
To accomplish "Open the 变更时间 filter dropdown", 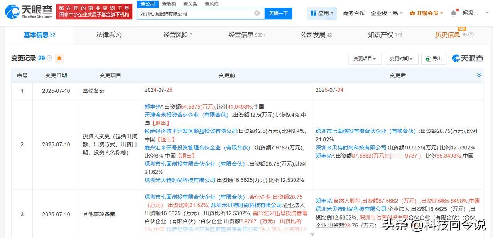I will coord(401,59).
